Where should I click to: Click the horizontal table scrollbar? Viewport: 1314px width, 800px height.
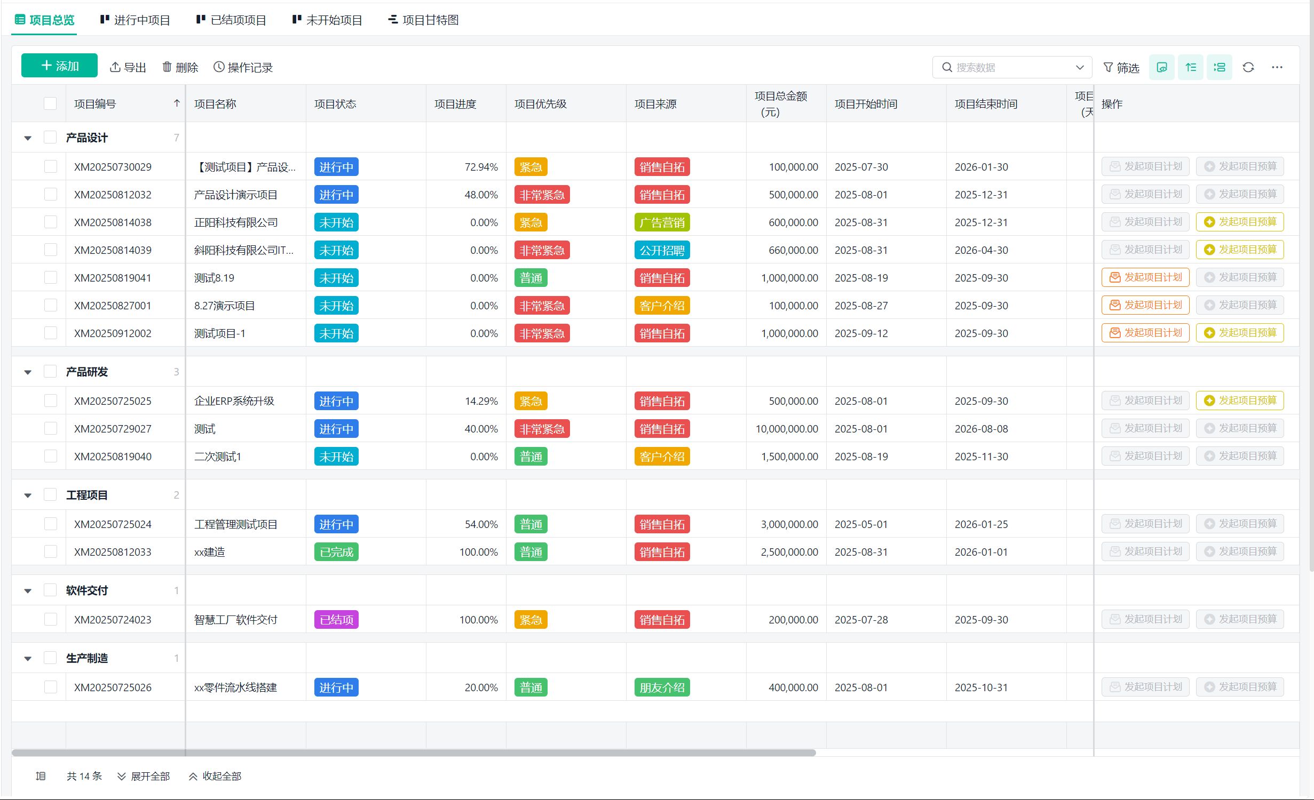414,753
